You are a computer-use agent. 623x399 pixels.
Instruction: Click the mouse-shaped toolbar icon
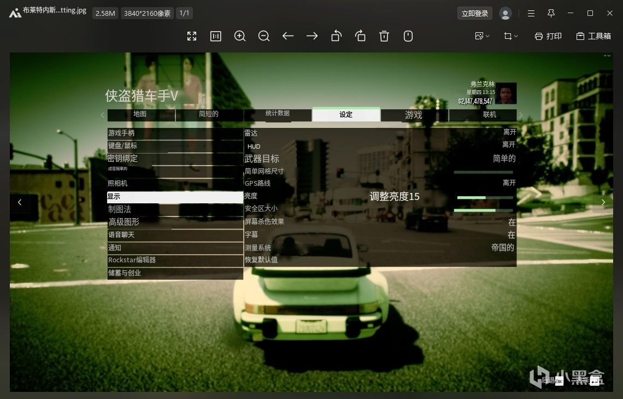[x=408, y=36]
